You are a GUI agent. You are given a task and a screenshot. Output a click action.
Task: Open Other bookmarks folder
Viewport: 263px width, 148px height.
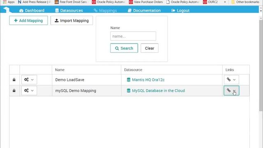pyautogui.click(x=245, y=2)
